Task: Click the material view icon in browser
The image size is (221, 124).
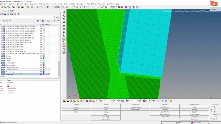Action: click(11, 14)
